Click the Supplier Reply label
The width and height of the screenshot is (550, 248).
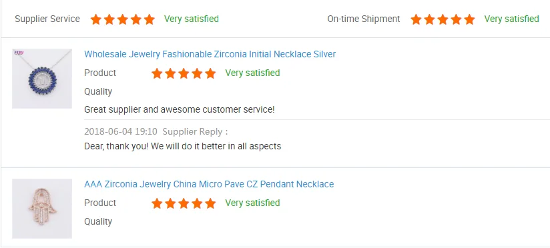pyautogui.click(x=195, y=132)
